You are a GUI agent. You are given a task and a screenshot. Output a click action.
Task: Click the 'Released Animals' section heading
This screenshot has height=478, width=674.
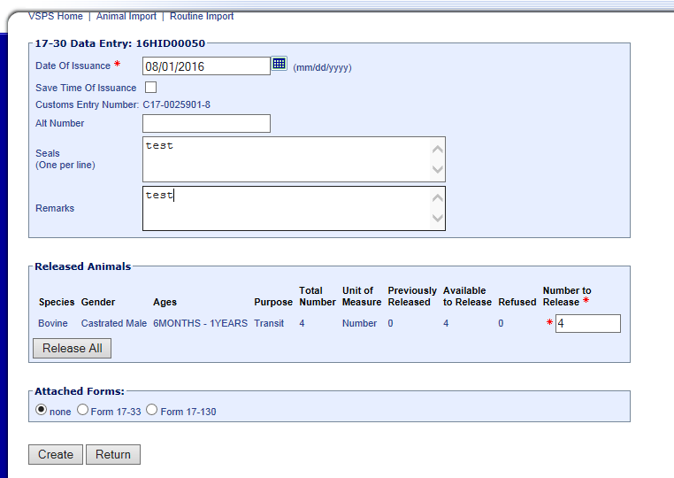coord(83,266)
